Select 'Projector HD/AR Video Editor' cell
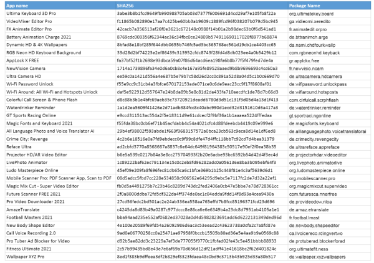This screenshot has width=374, height=263. pos(60,155)
